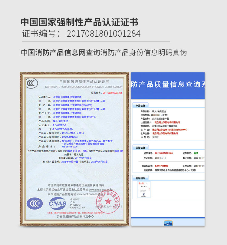The width and height of the screenshot is (227, 245).
Task: Click query page 发证日期 2018-04-10
Action: tap(160, 158)
